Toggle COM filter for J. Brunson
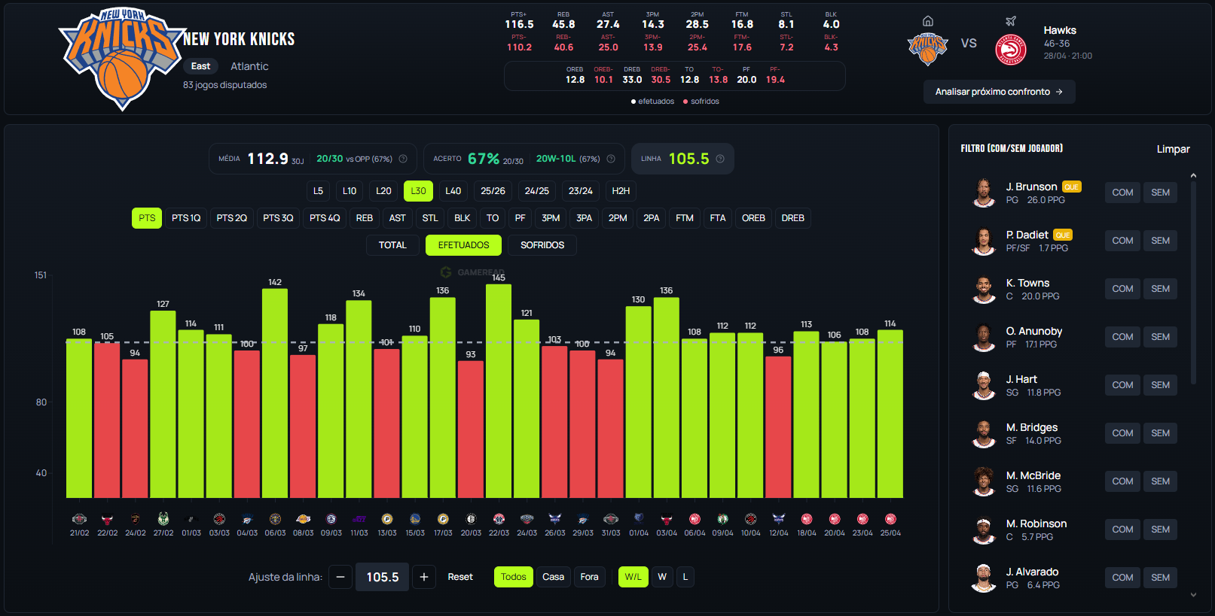The image size is (1215, 616). pyautogui.click(x=1122, y=193)
